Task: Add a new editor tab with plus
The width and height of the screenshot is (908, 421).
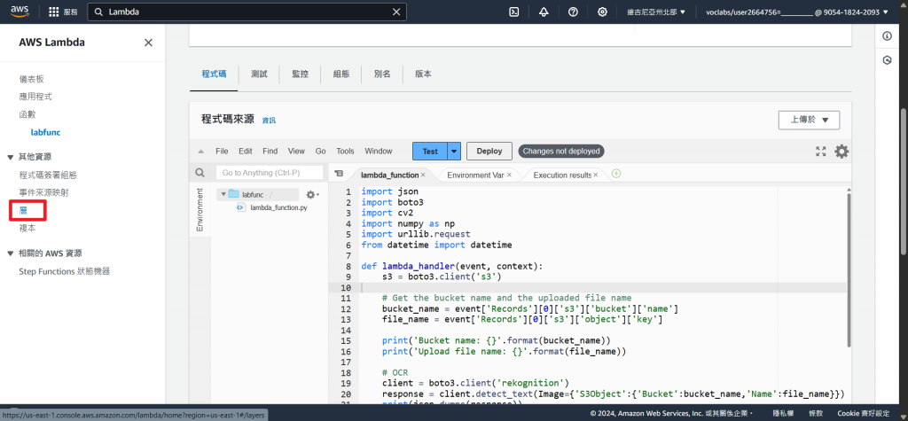Action: pyautogui.click(x=616, y=174)
